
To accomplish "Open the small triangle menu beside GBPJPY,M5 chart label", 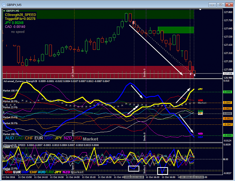I will [4, 11].
